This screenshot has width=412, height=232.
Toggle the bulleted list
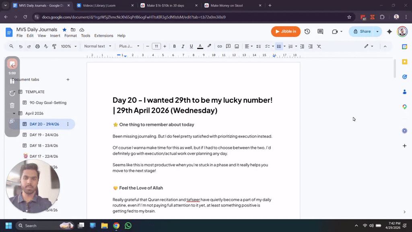(x=279, y=46)
